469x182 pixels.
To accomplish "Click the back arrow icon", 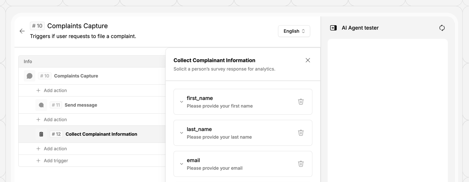I will pyautogui.click(x=22, y=31).
